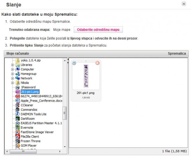Image resolution: width=191 pixels, height=157 pixels.
Task: Click the FileZilla Client icon
Action: pyautogui.click(x=18, y=137)
